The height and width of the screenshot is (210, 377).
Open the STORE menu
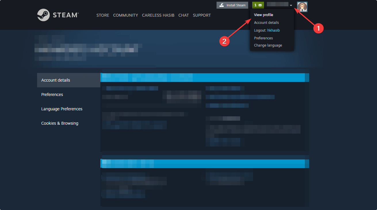point(103,15)
